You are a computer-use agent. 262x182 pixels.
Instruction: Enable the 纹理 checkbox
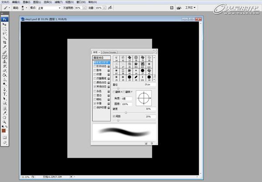point(95,74)
